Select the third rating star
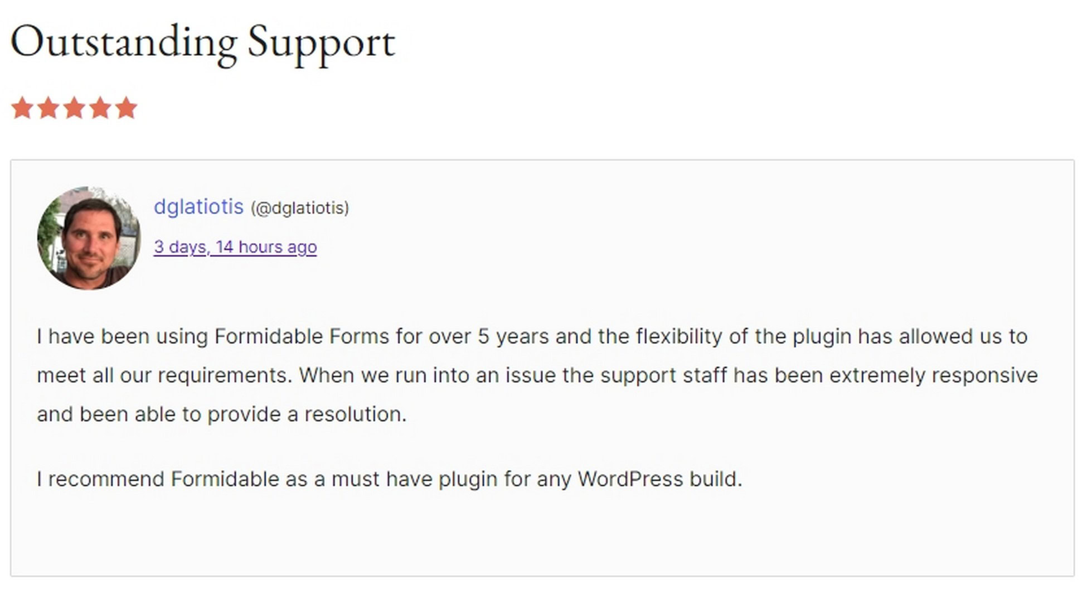 (74, 108)
